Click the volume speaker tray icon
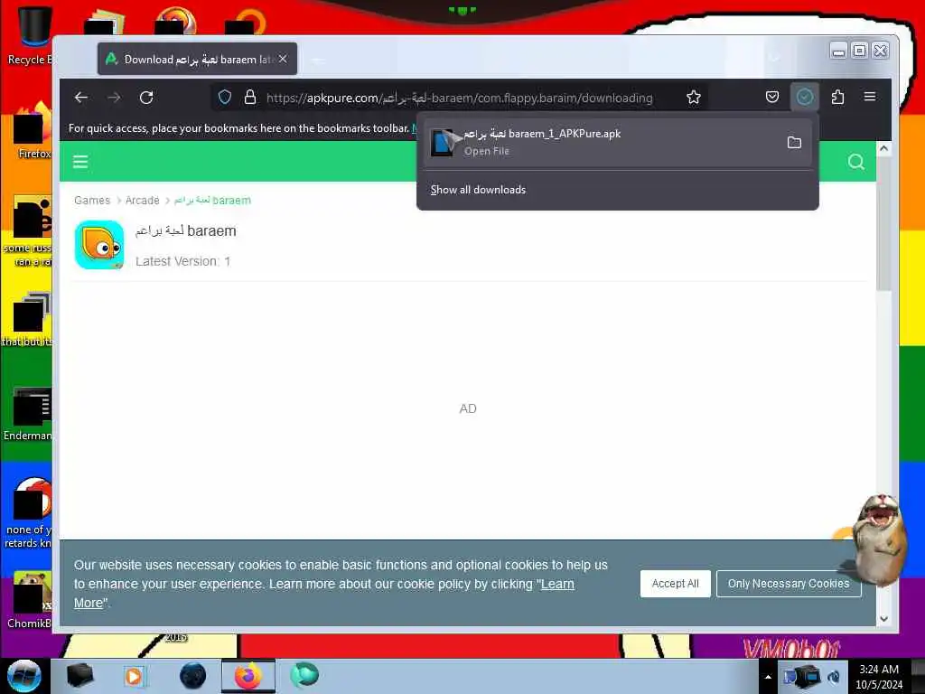 tap(834, 677)
